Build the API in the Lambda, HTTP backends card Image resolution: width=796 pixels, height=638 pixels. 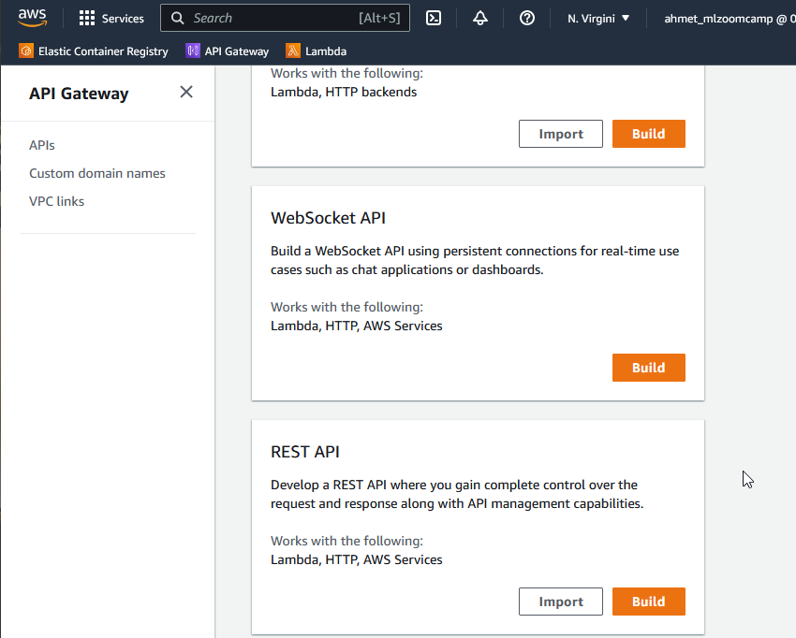point(648,134)
